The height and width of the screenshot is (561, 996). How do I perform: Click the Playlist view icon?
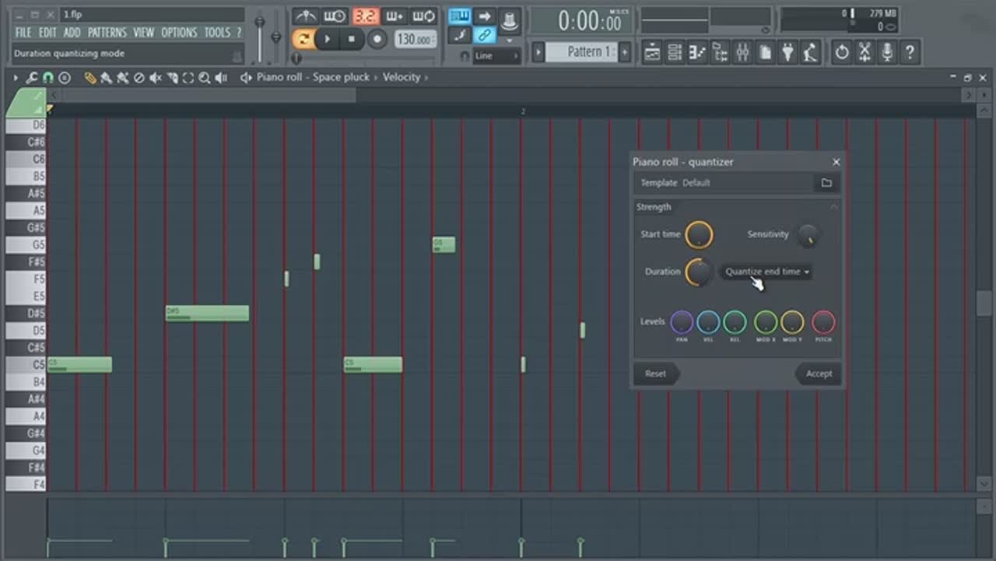point(652,52)
